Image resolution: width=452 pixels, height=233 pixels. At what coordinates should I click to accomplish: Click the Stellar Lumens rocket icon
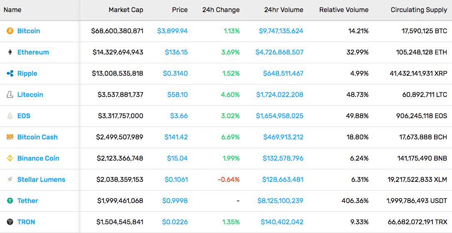coord(10,179)
